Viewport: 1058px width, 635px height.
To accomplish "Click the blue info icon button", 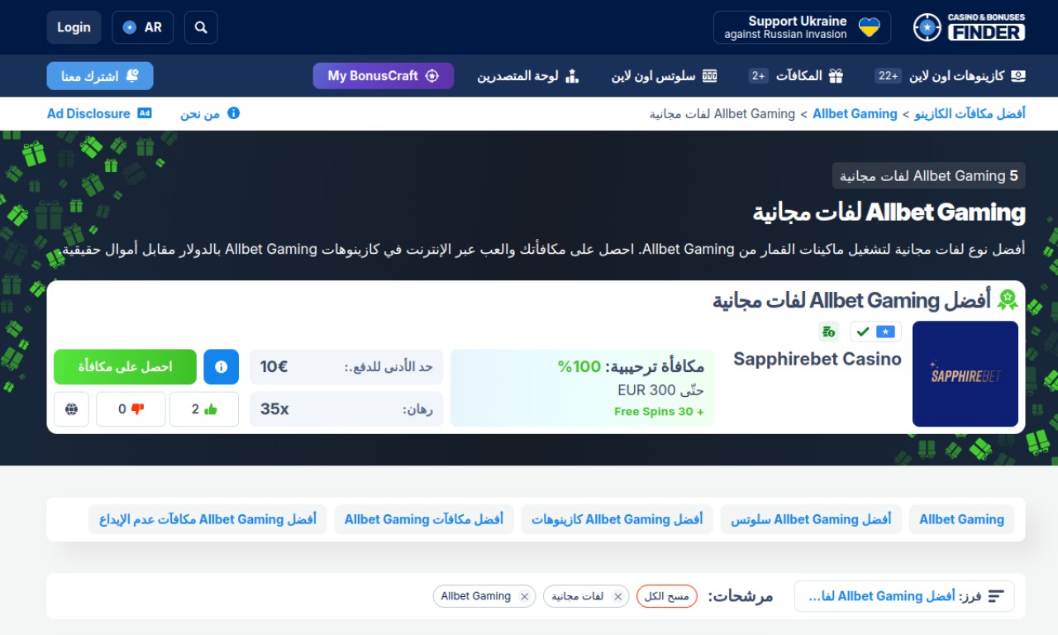I will coord(221,367).
